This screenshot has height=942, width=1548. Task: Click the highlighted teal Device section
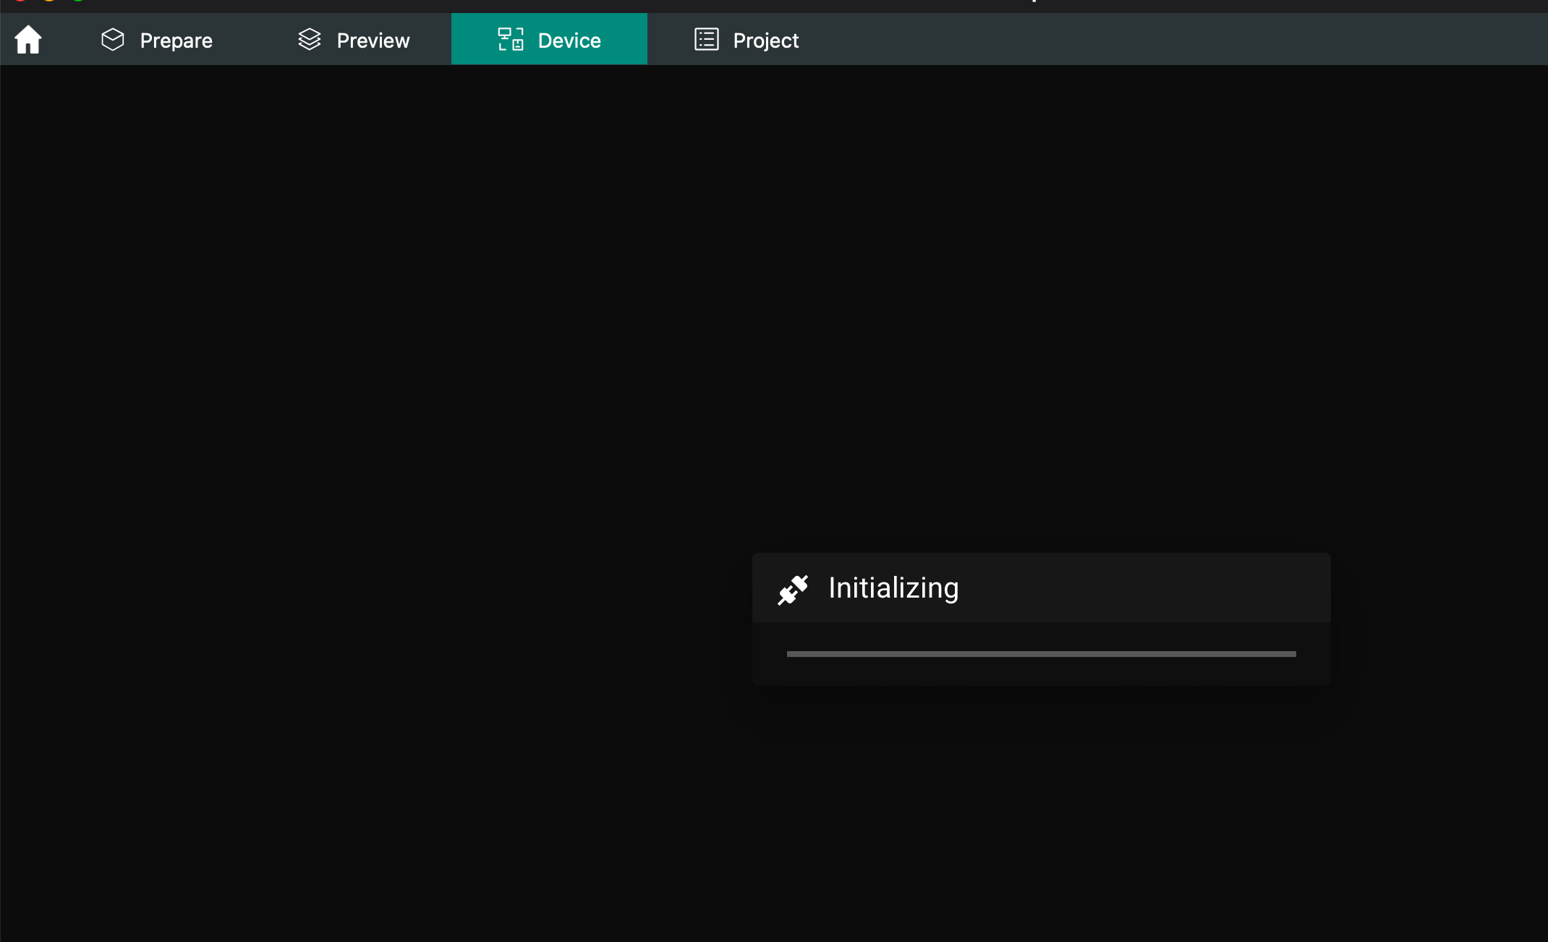click(x=549, y=39)
